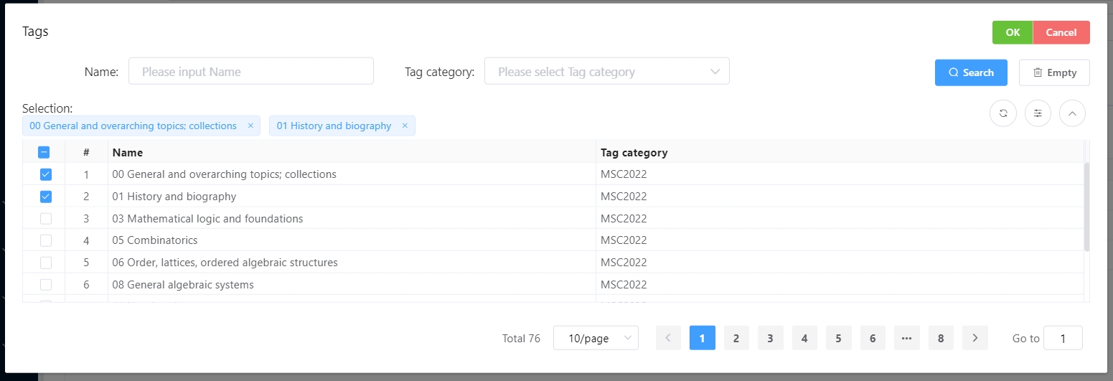
Task: Open the column settings icon
Action: pyautogui.click(x=1038, y=113)
